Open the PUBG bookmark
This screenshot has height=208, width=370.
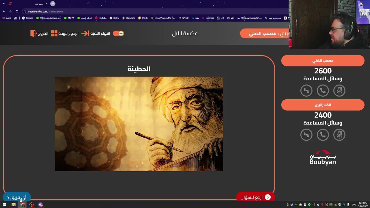pyautogui.click(x=143, y=18)
